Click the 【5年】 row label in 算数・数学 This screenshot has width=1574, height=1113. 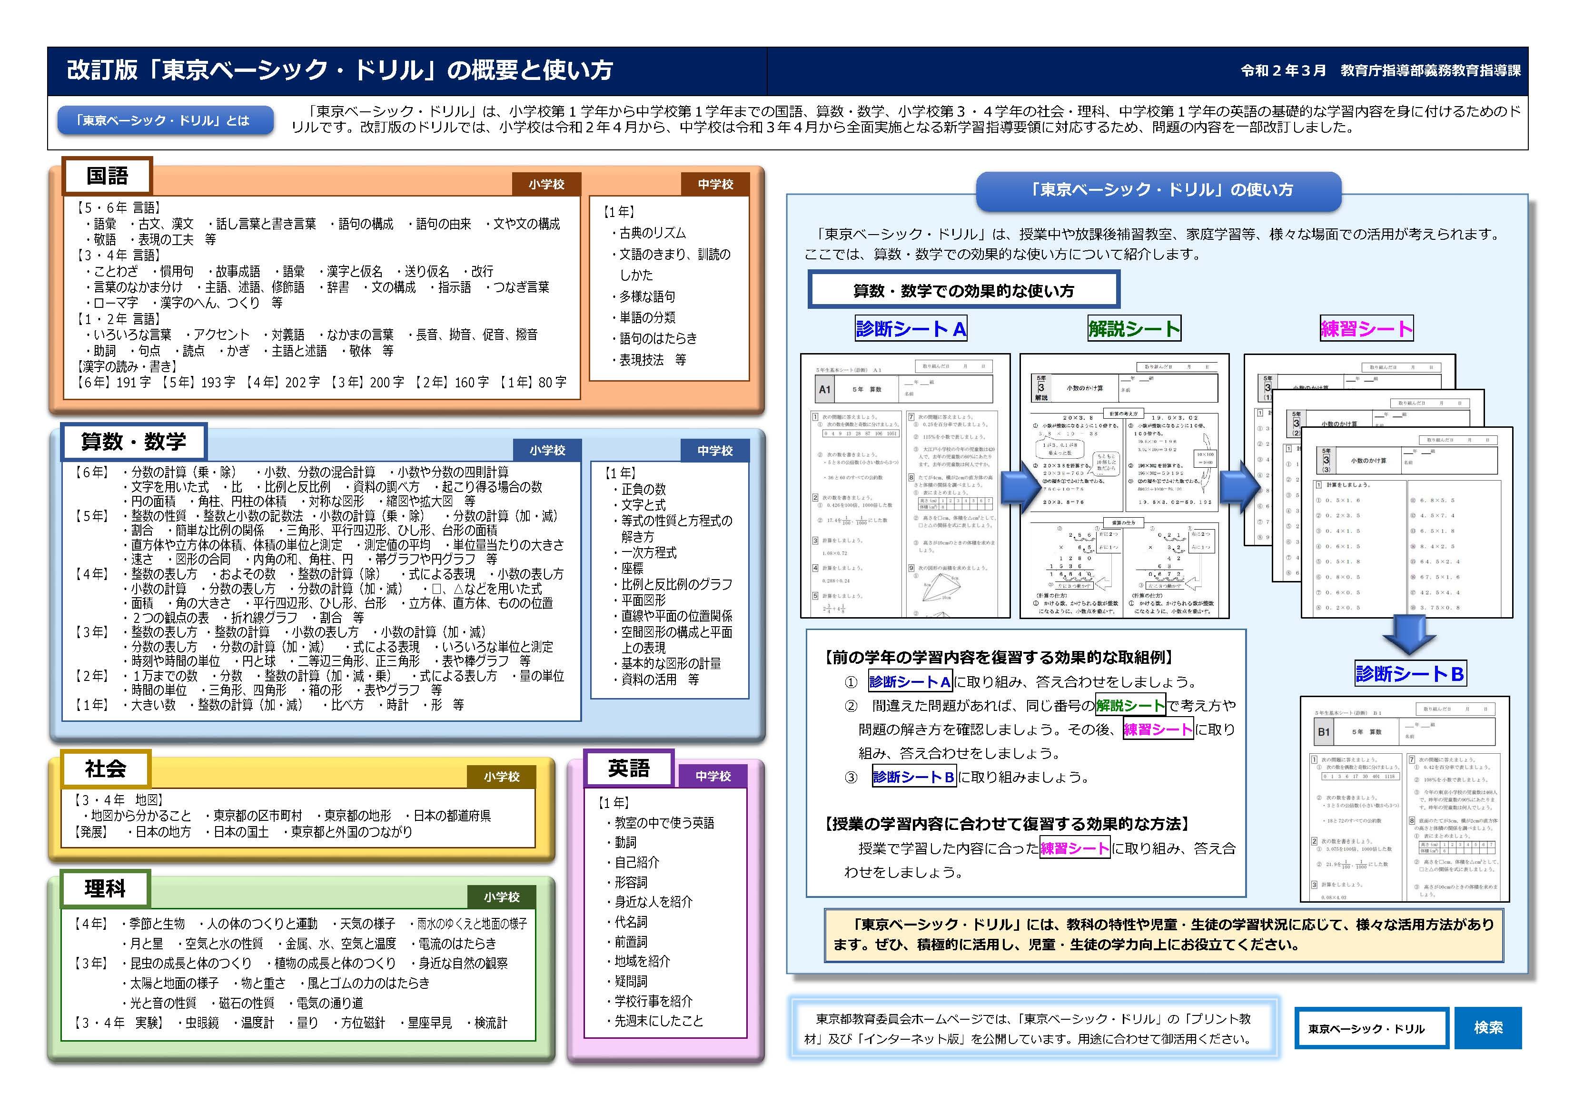pyautogui.click(x=92, y=515)
